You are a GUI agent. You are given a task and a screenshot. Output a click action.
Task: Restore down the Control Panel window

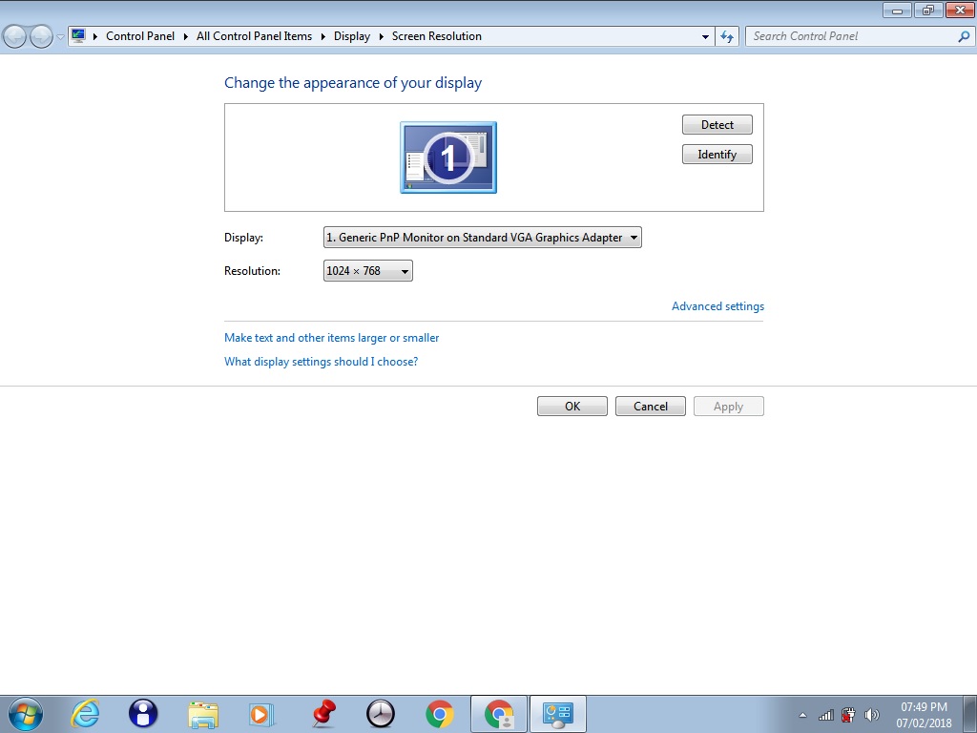[x=928, y=10]
